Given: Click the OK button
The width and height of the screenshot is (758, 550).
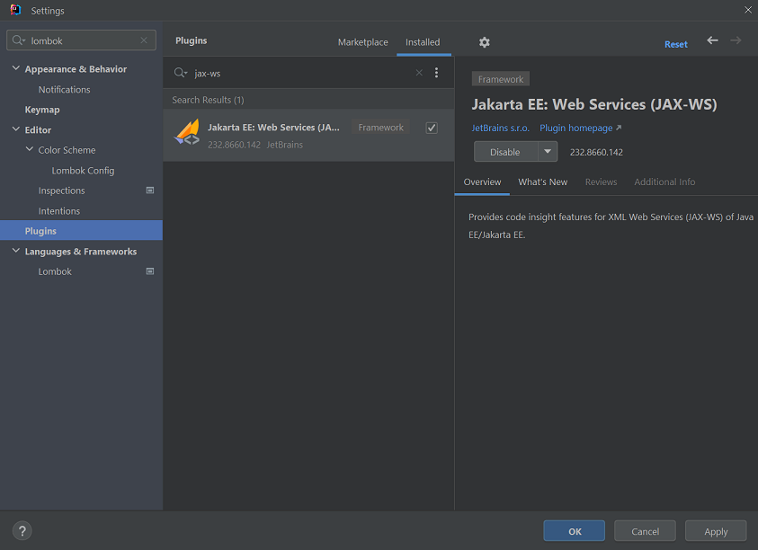Looking at the screenshot, I should pos(575,531).
